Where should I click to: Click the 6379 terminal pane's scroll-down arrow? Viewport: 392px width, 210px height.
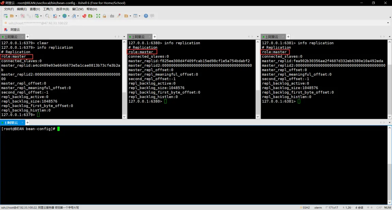[124, 117]
